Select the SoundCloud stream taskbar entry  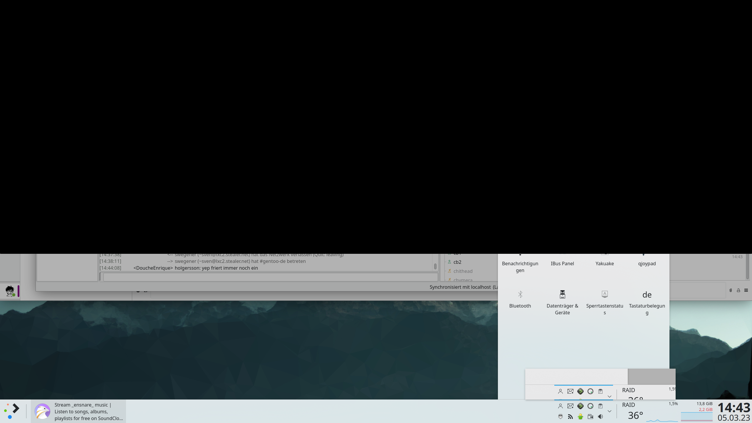click(79, 411)
